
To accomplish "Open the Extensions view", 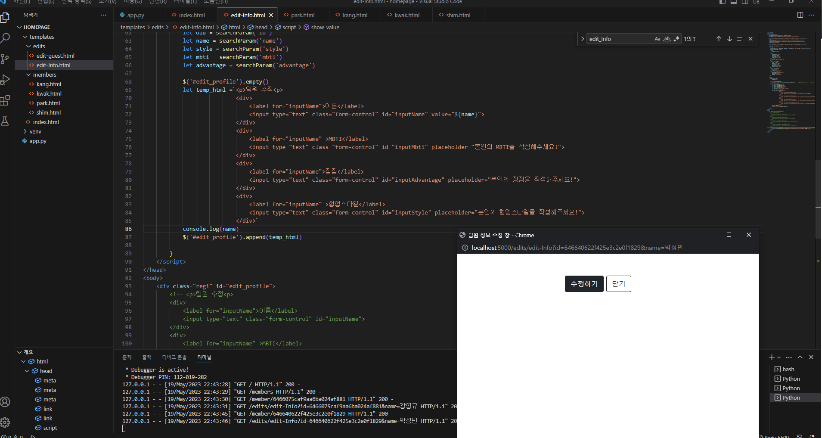I will pos(5,100).
